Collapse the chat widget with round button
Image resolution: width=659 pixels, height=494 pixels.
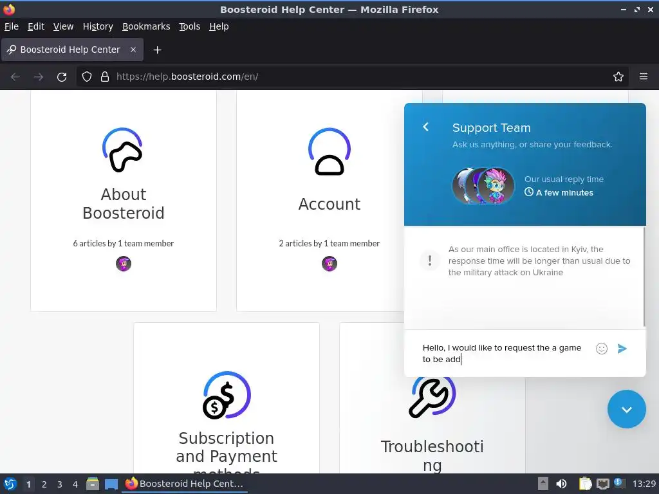626,409
